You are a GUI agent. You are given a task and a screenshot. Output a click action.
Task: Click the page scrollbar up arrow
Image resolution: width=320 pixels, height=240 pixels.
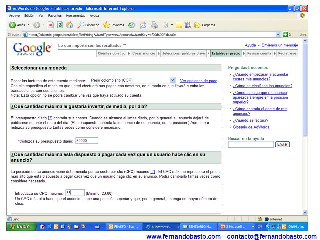point(305,41)
